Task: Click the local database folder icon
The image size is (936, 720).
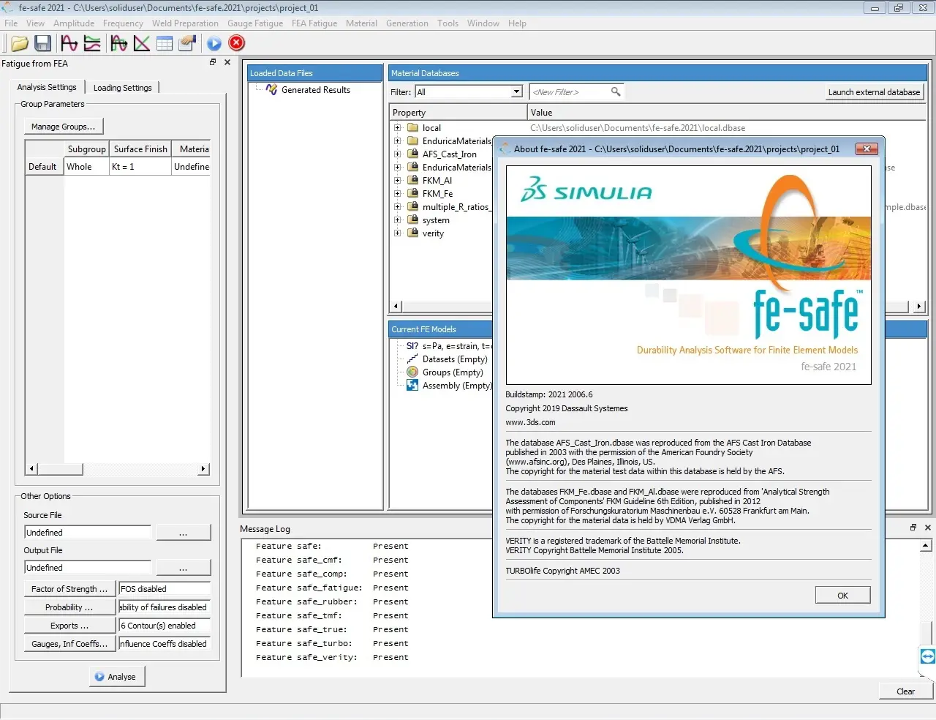Action: point(412,128)
